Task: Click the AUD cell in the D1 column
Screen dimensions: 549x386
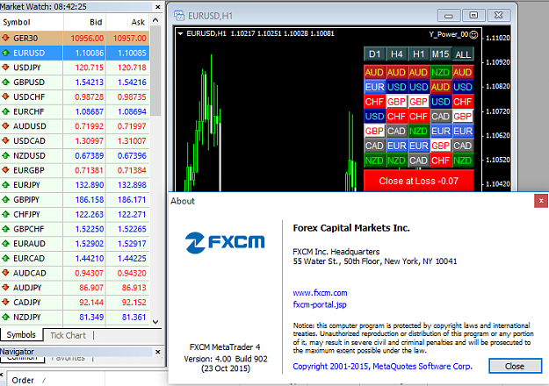Action: coord(374,72)
